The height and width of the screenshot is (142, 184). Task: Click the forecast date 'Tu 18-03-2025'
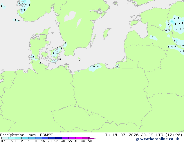(x=122, y=135)
